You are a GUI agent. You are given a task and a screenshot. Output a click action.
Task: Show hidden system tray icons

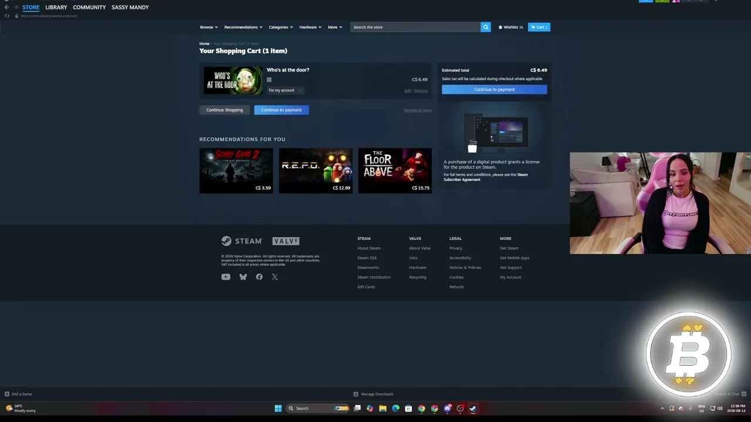[x=662, y=409]
